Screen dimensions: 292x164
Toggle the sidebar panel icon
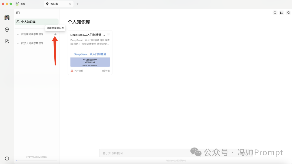click(18, 13)
